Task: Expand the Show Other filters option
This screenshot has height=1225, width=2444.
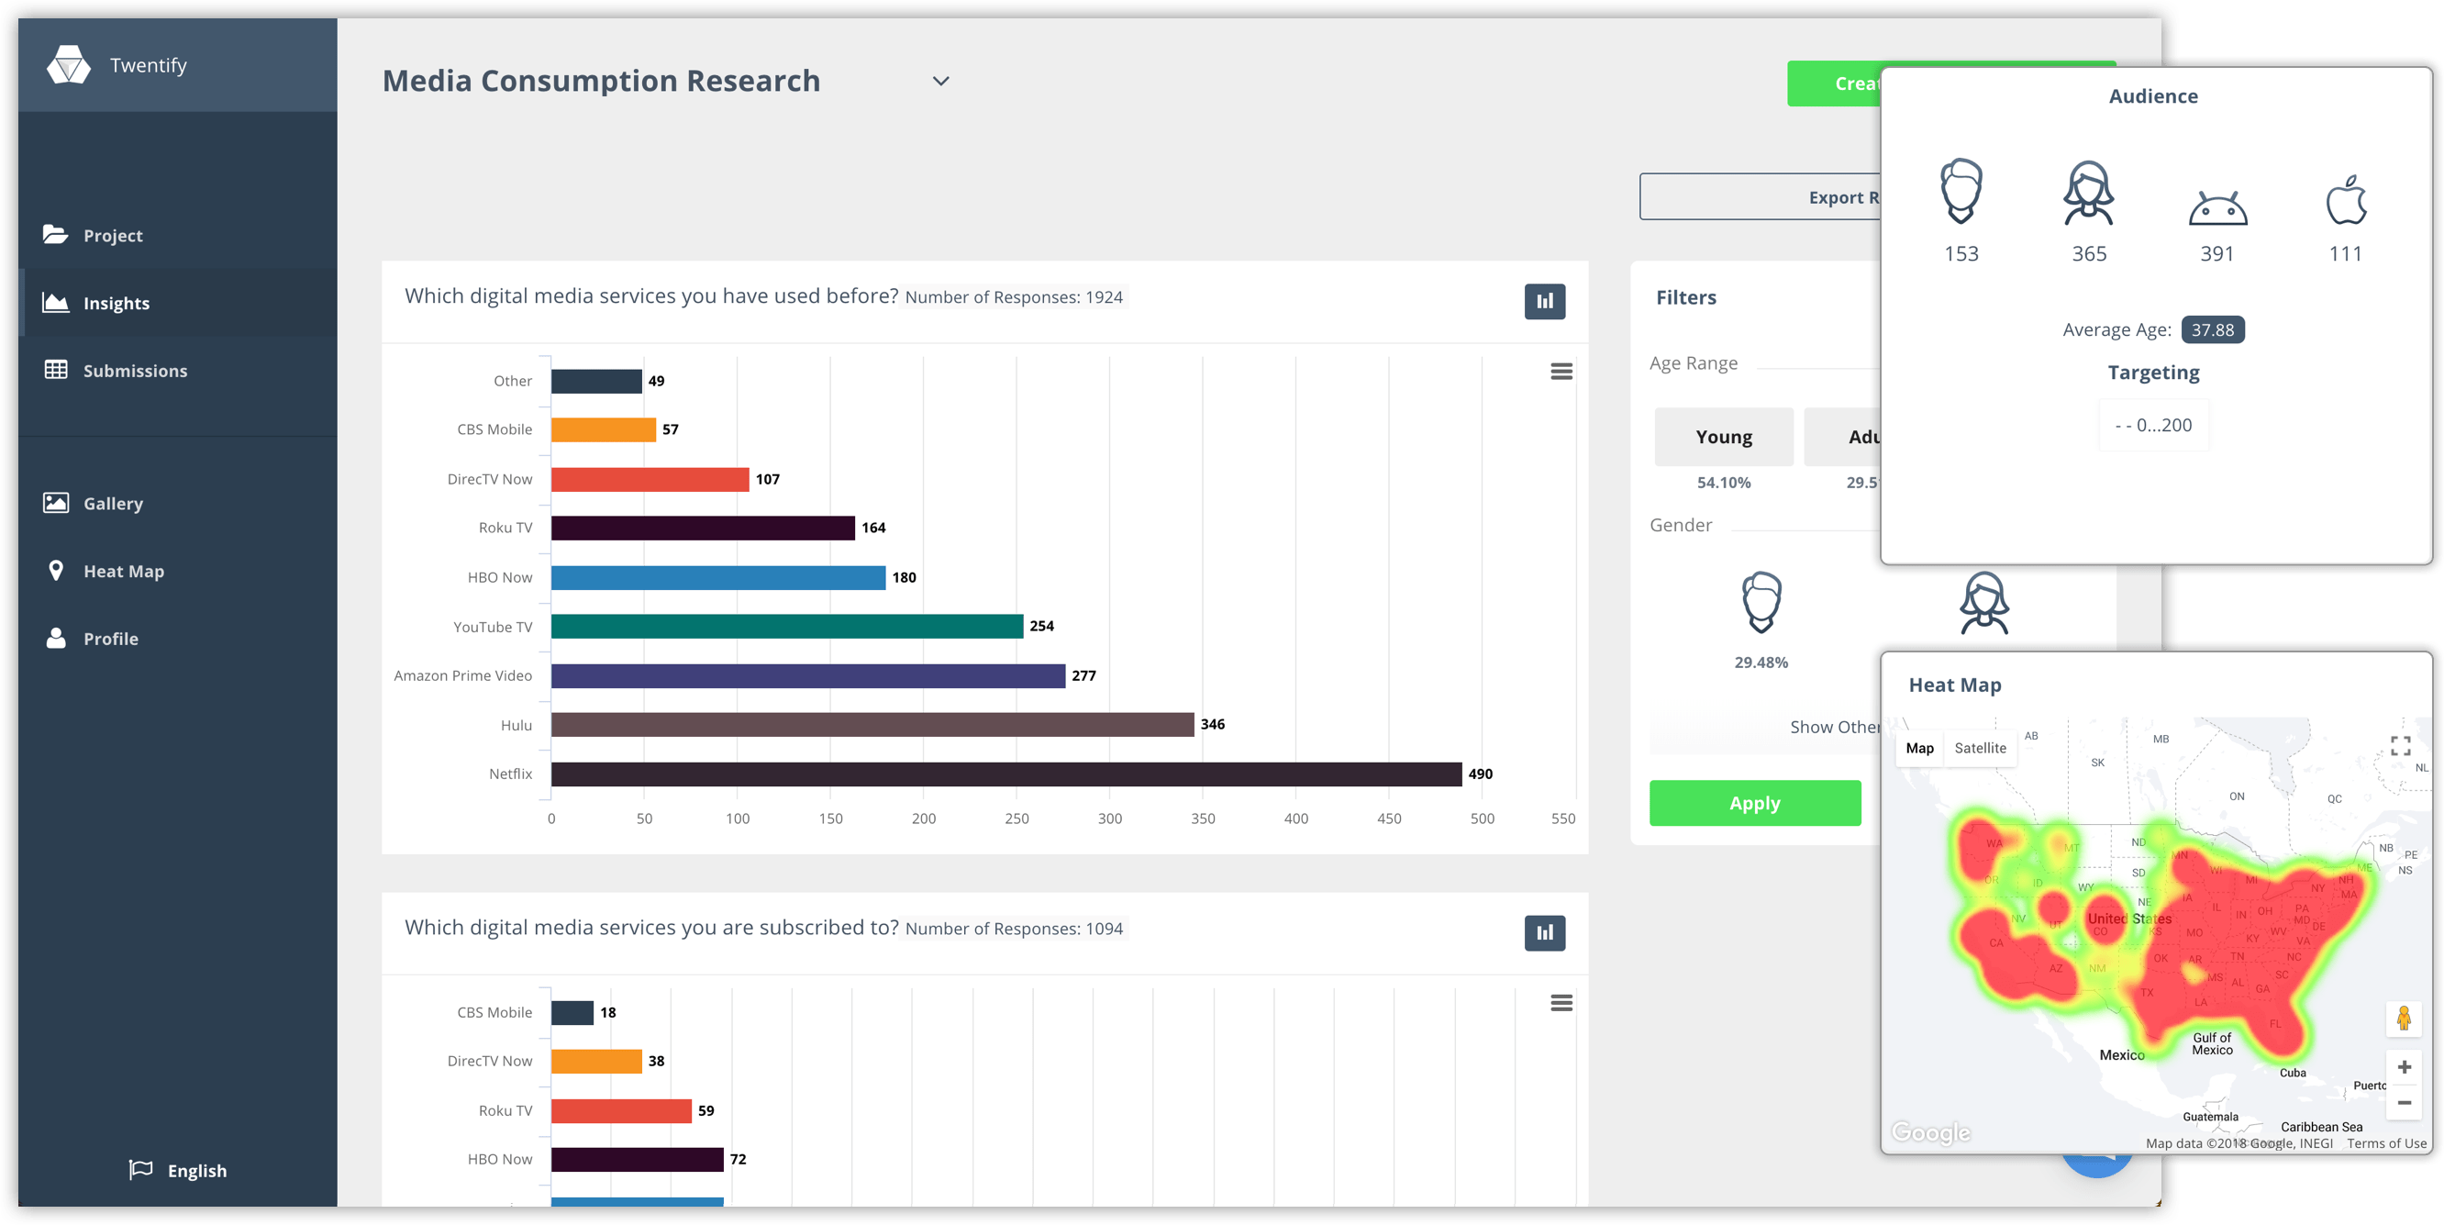Action: click(1834, 727)
